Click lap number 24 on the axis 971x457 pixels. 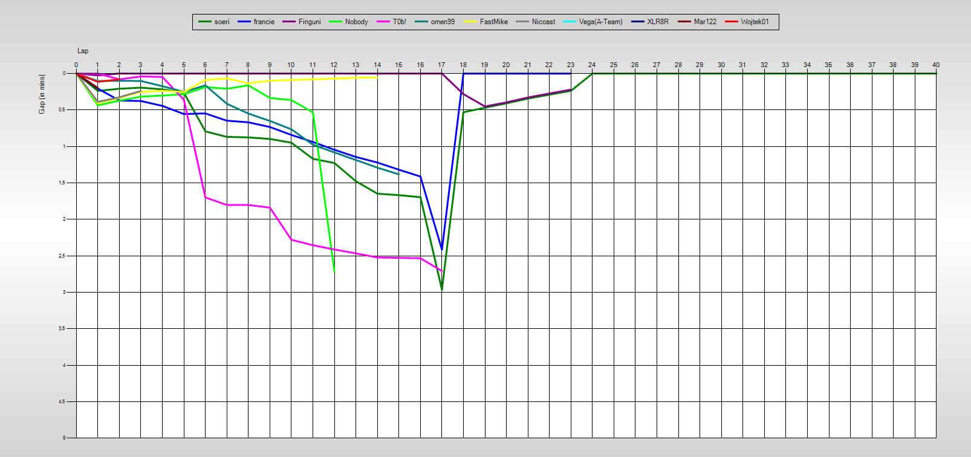point(592,65)
